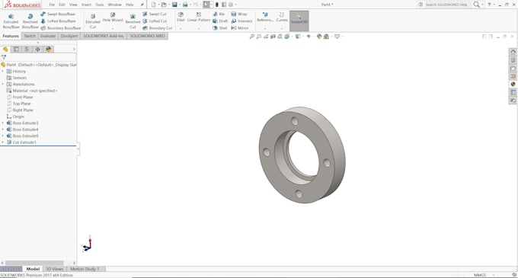This screenshot has height=278, width=518.
Task: Open the Help menu
Action: [129, 5]
